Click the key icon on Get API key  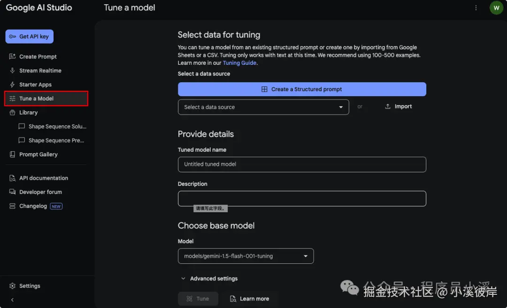[x=13, y=37]
